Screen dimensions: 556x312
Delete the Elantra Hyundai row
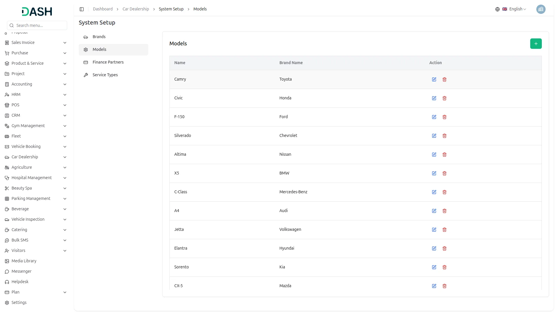[445, 248]
